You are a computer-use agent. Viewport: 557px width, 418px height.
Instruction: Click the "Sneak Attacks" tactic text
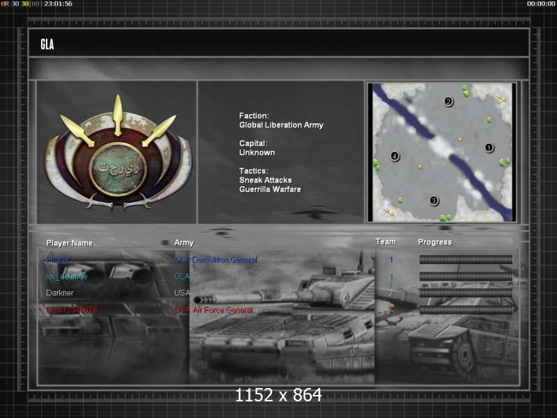(x=266, y=180)
